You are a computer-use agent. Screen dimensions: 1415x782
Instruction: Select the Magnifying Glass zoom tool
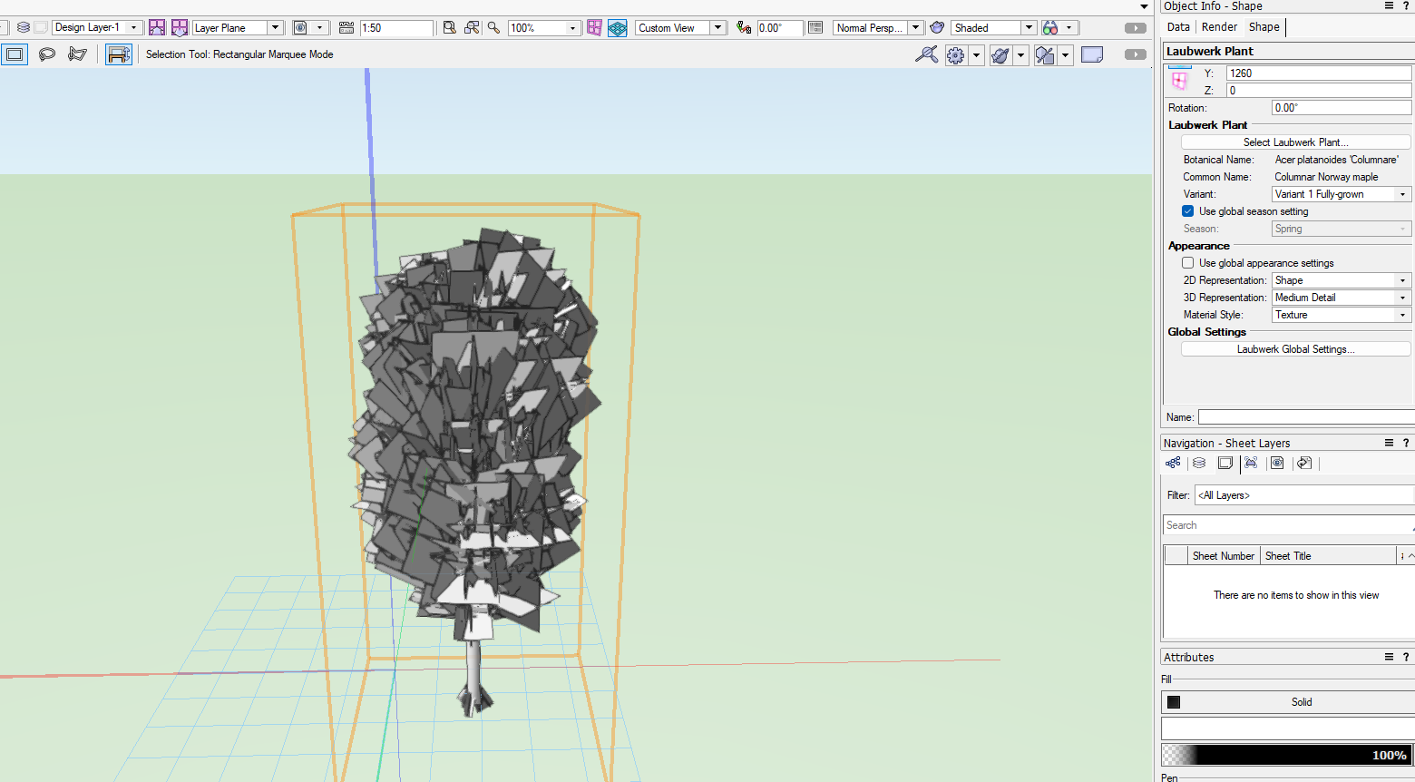click(x=493, y=28)
